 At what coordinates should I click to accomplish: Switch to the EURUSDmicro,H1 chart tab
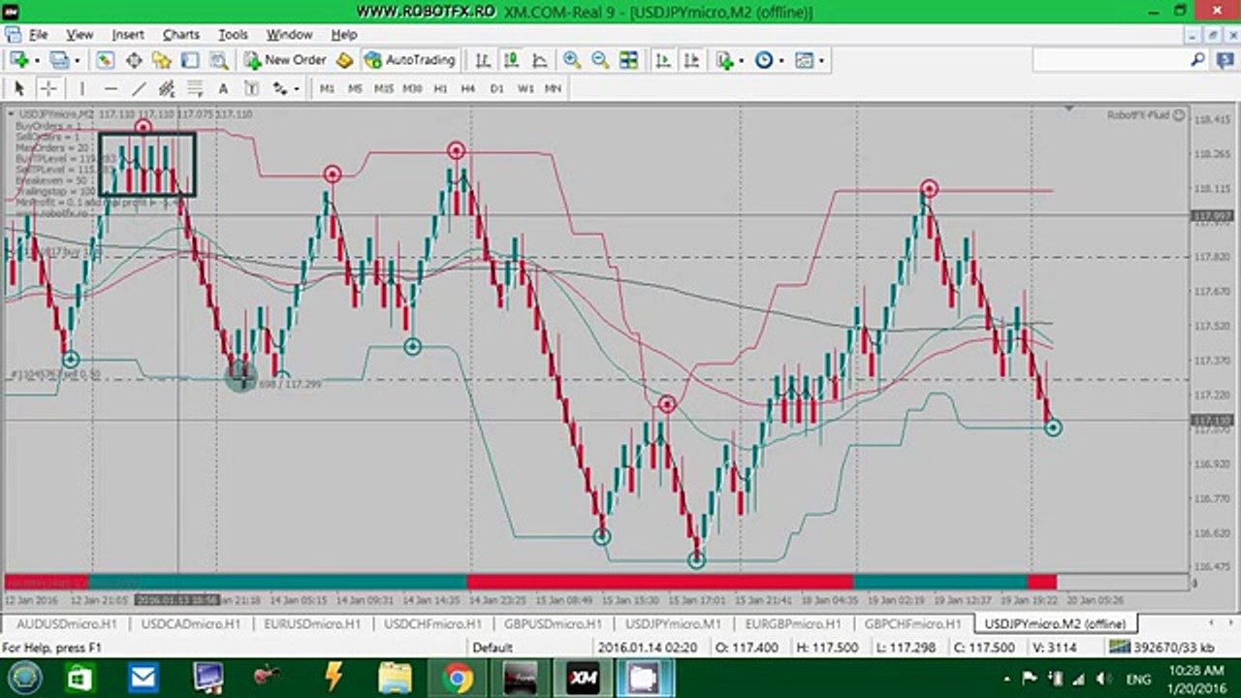click(312, 623)
